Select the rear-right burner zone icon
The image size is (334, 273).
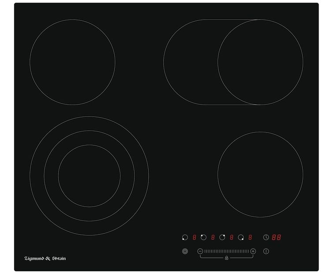click(222, 237)
